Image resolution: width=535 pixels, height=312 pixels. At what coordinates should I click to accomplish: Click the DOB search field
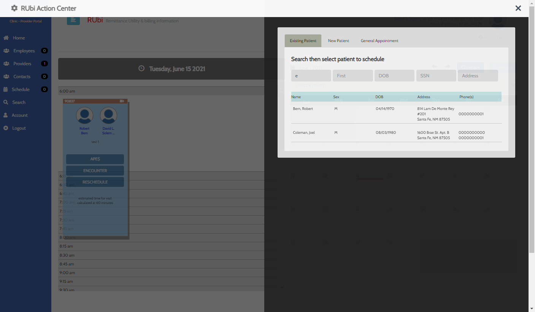pos(394,76)
